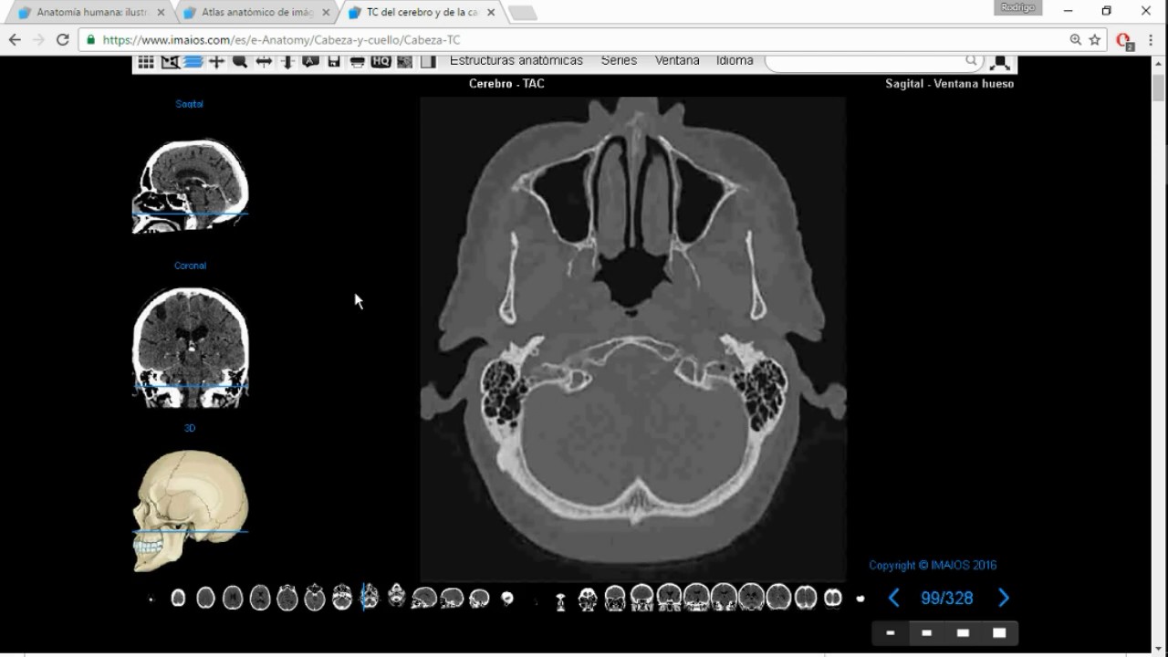Open the Sagital reference thumbnail

click(191, 184)
